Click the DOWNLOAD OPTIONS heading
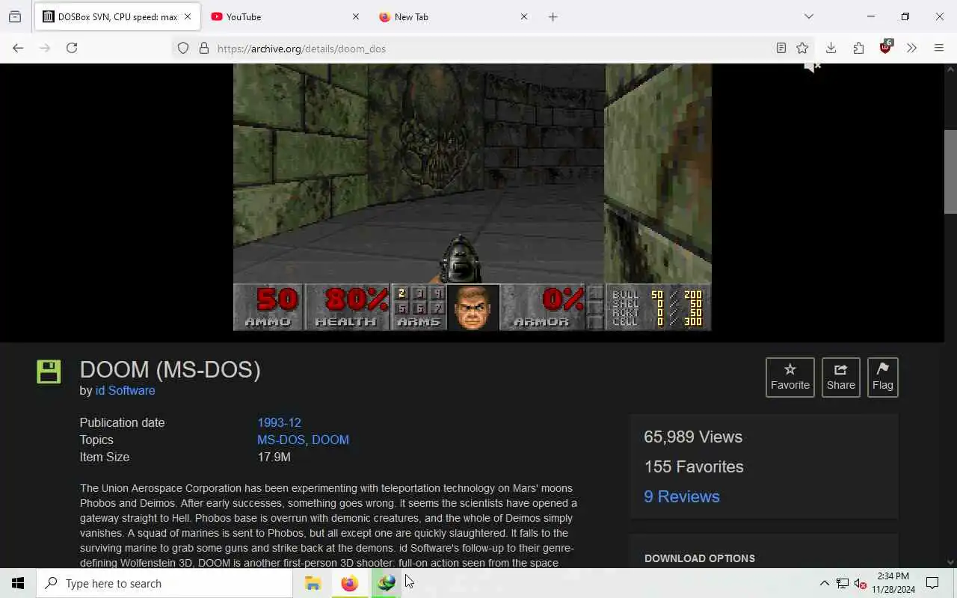The image size is (957, 598). [700, 558]
